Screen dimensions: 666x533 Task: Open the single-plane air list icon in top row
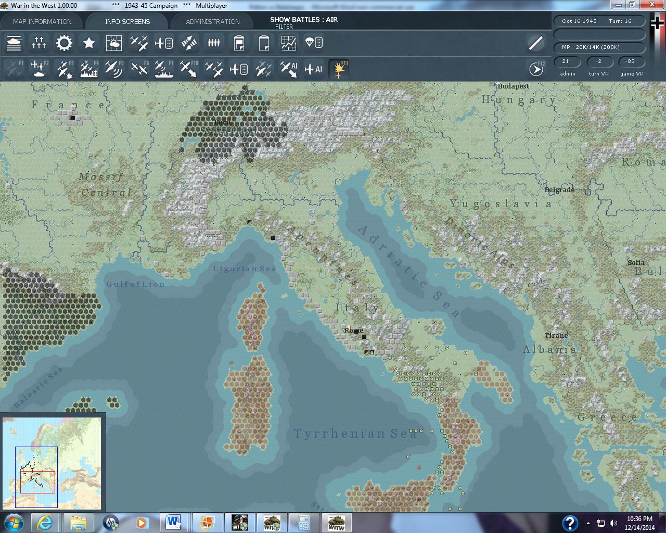tap(164, 43)
